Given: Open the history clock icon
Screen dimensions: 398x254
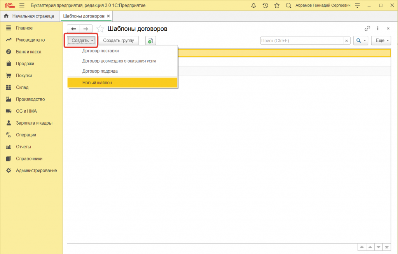Looking at the screenshot, I should click(265, 5).
